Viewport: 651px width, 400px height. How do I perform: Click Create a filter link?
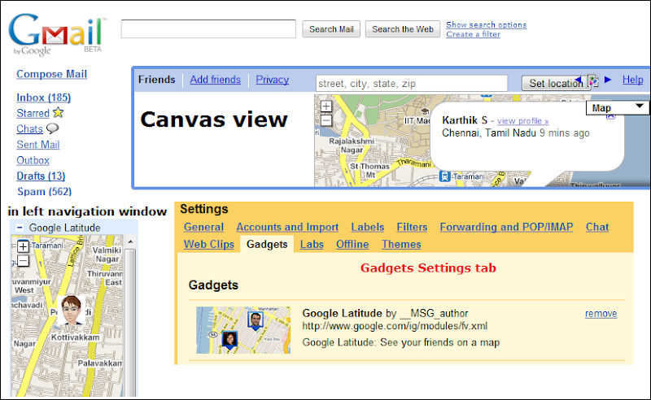coord(473,34)
